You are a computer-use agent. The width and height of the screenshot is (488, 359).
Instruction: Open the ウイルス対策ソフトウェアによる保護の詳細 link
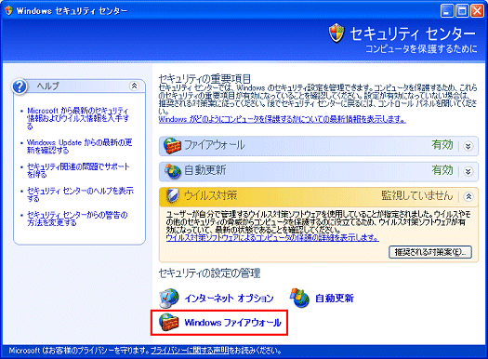[x=272, y=238]
